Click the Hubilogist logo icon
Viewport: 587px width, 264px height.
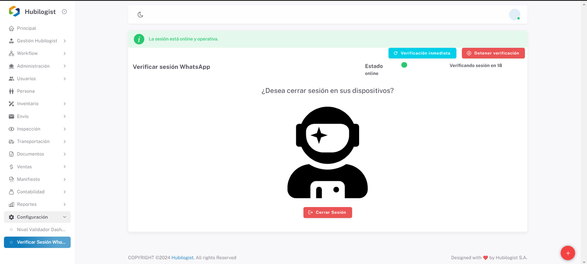[x=14, y=11]
